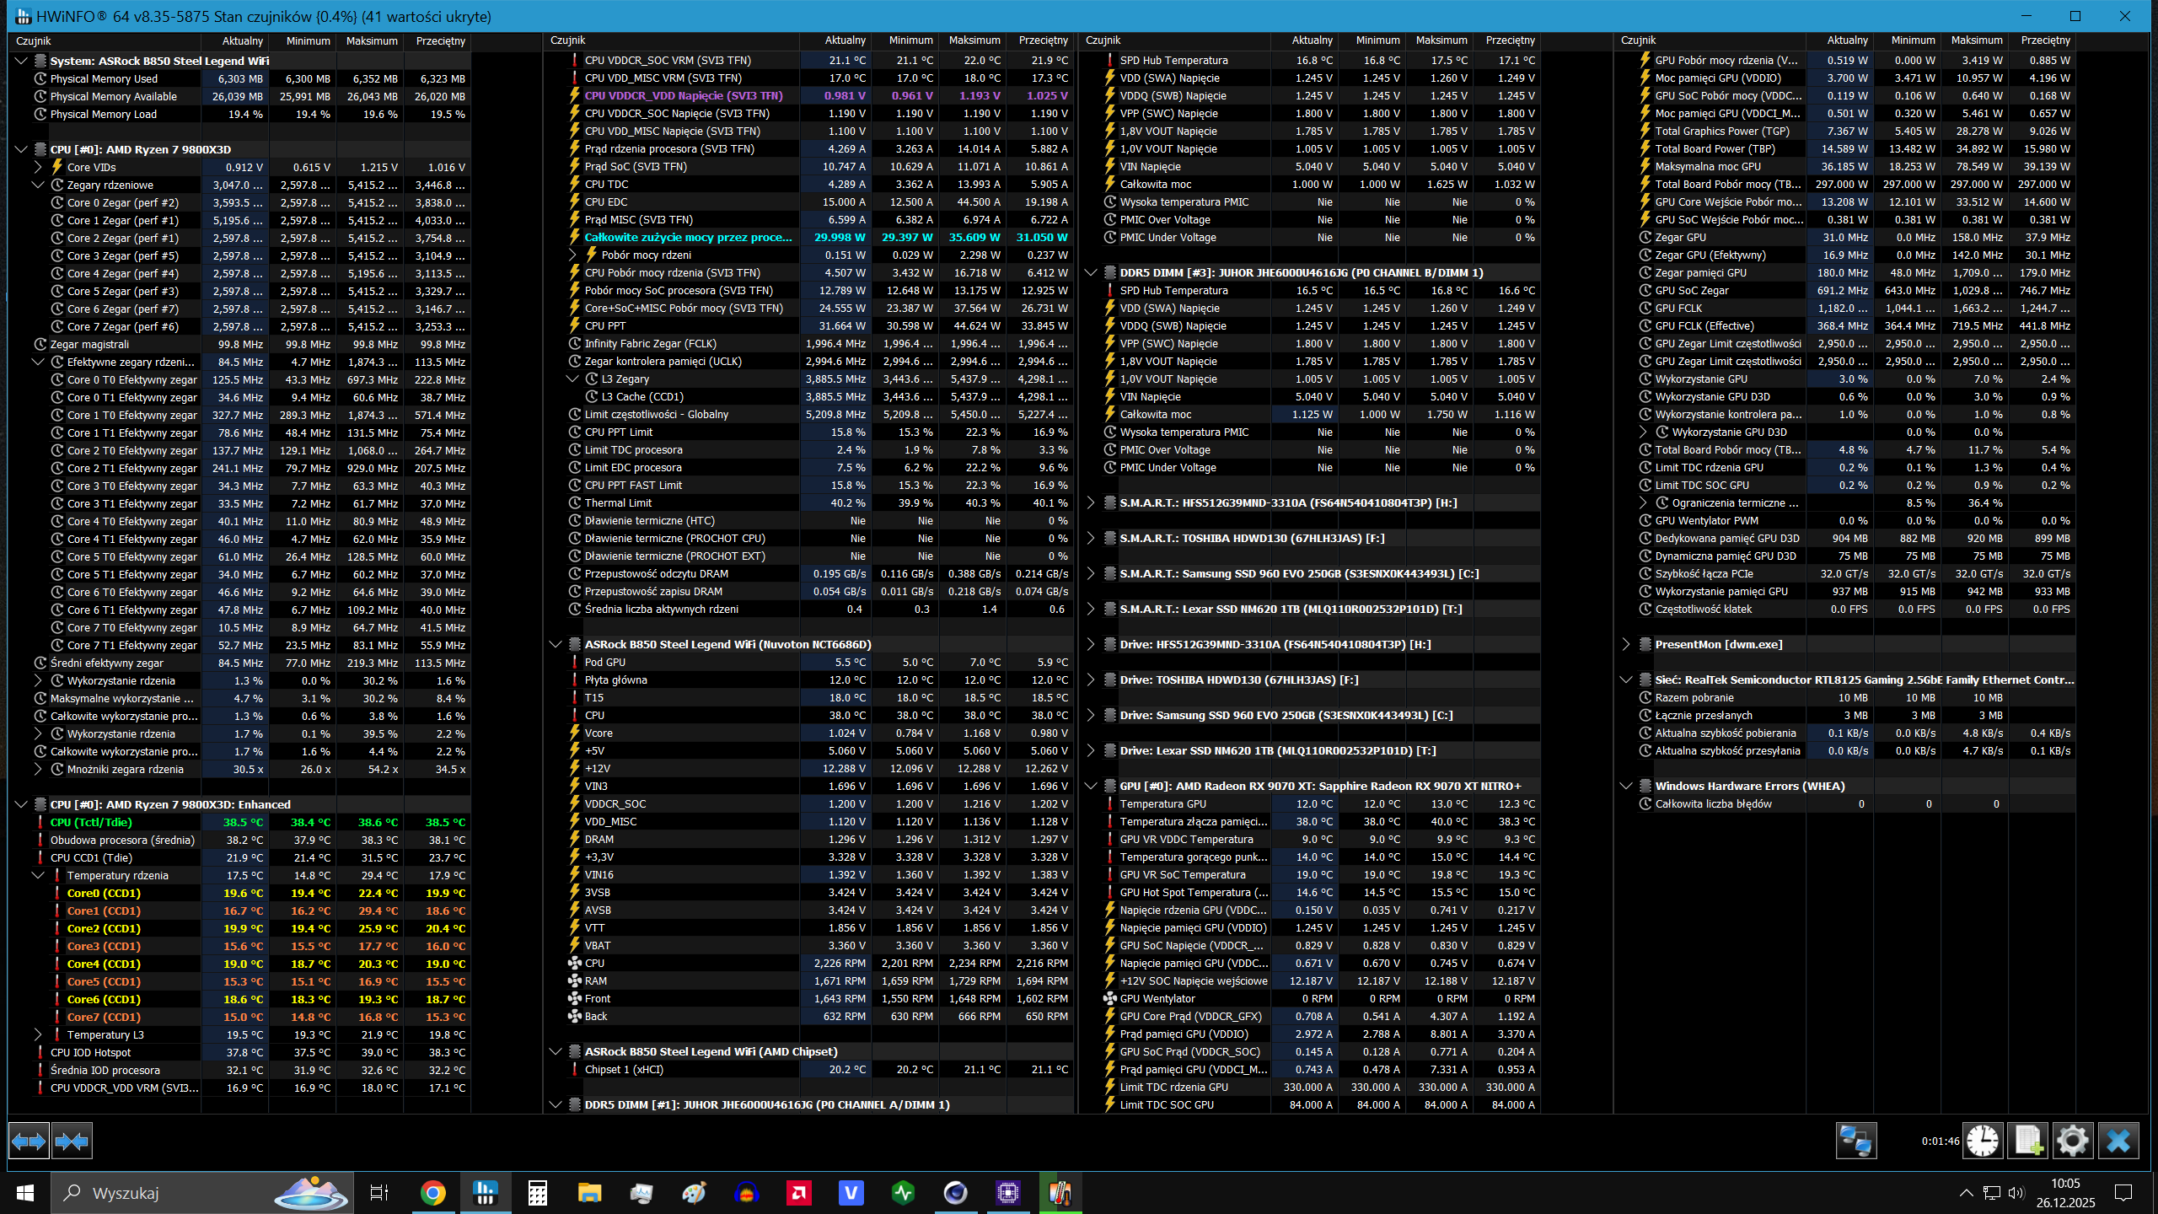
Task: Open HWiNFO sensor settings gear
Action: pos(2072,1141)
